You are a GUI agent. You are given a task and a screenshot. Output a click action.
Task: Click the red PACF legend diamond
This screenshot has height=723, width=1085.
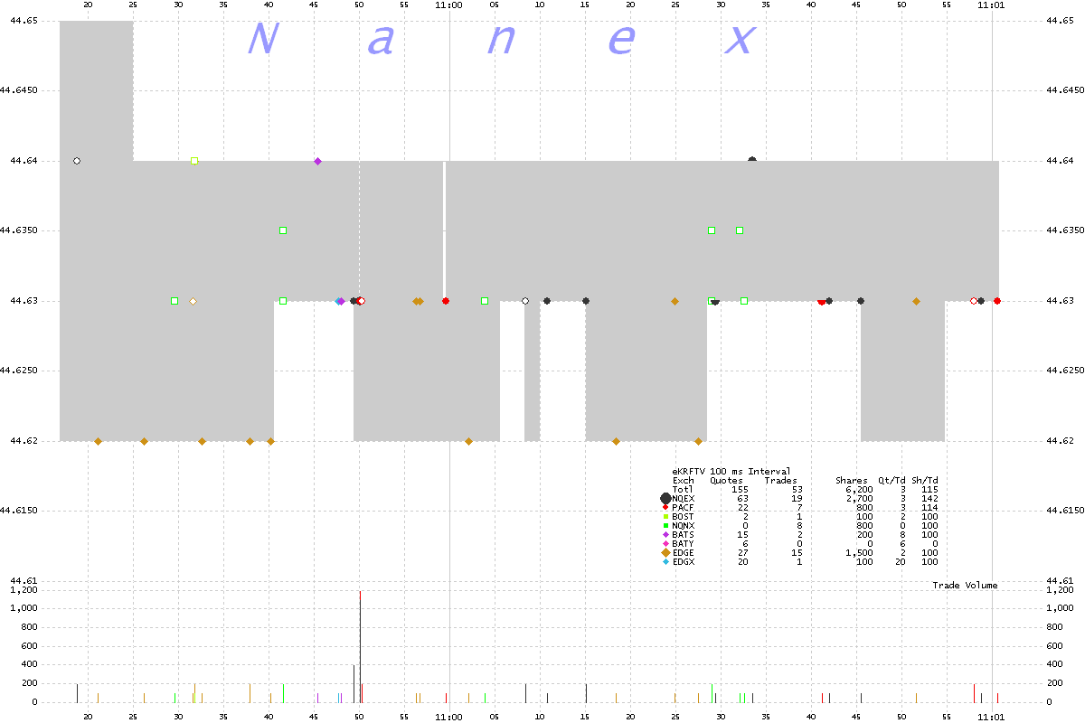click(x=666, y=508)
